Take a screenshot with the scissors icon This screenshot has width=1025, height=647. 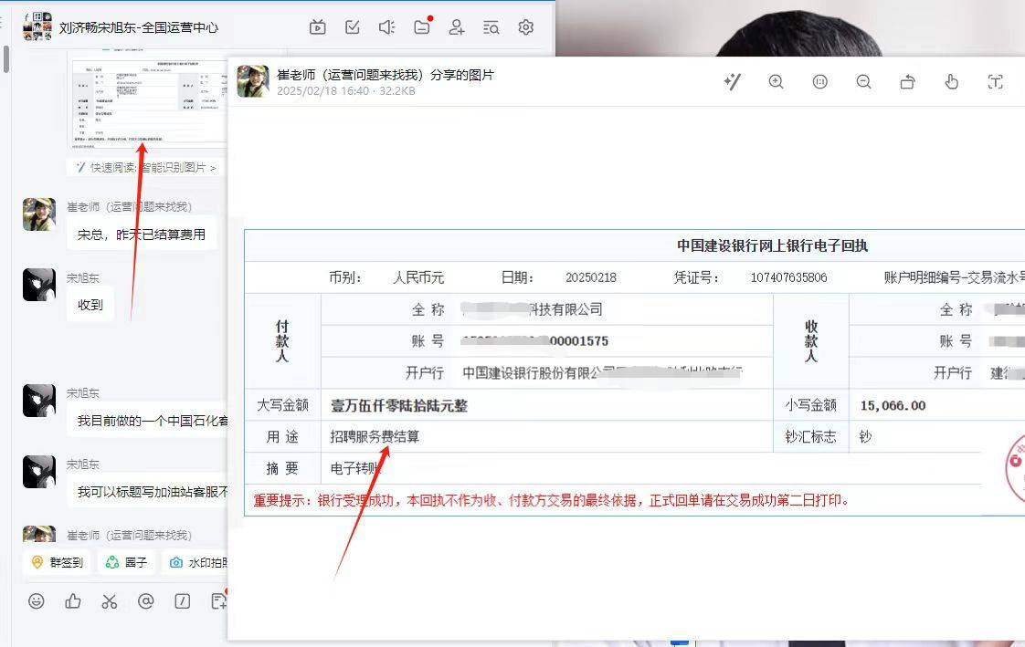109,601
